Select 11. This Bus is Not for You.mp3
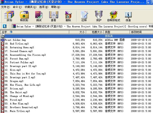 click(25, 74)
